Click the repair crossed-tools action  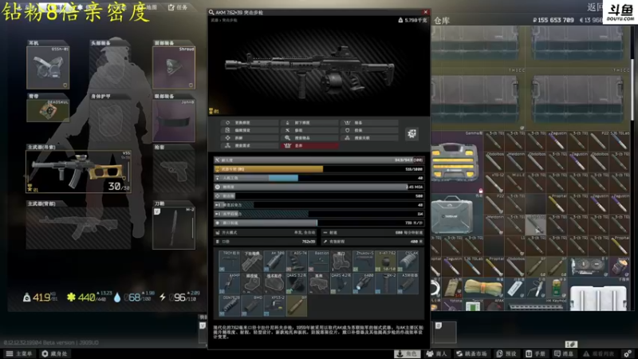[x=309, y=130]
